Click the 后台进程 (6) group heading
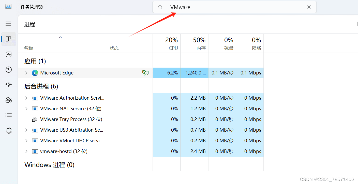358x184 pixels. [x=41, y=86]
